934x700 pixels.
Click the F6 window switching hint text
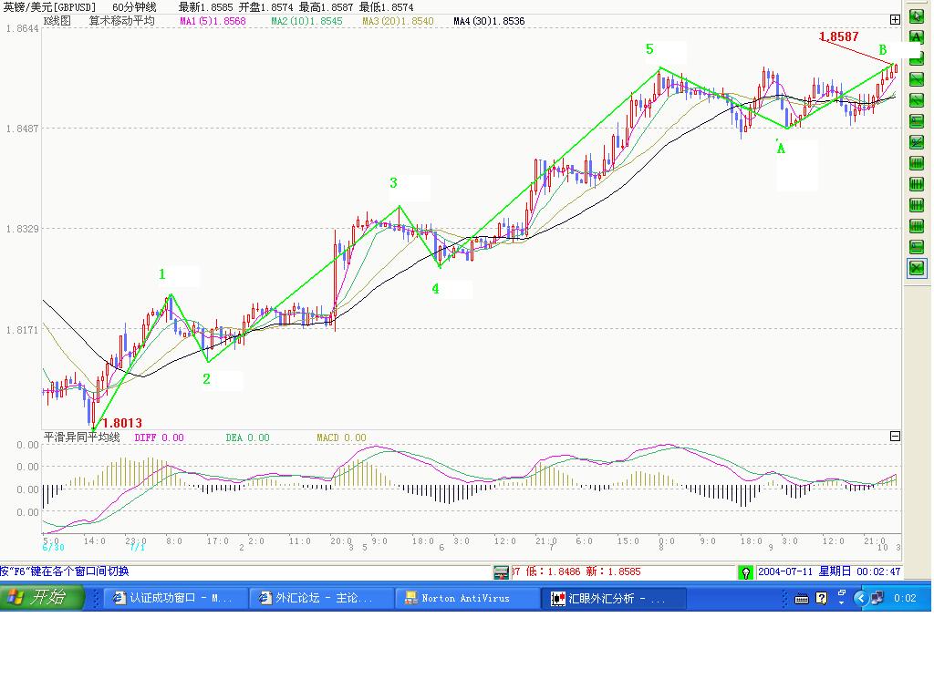tap(65, 571)
